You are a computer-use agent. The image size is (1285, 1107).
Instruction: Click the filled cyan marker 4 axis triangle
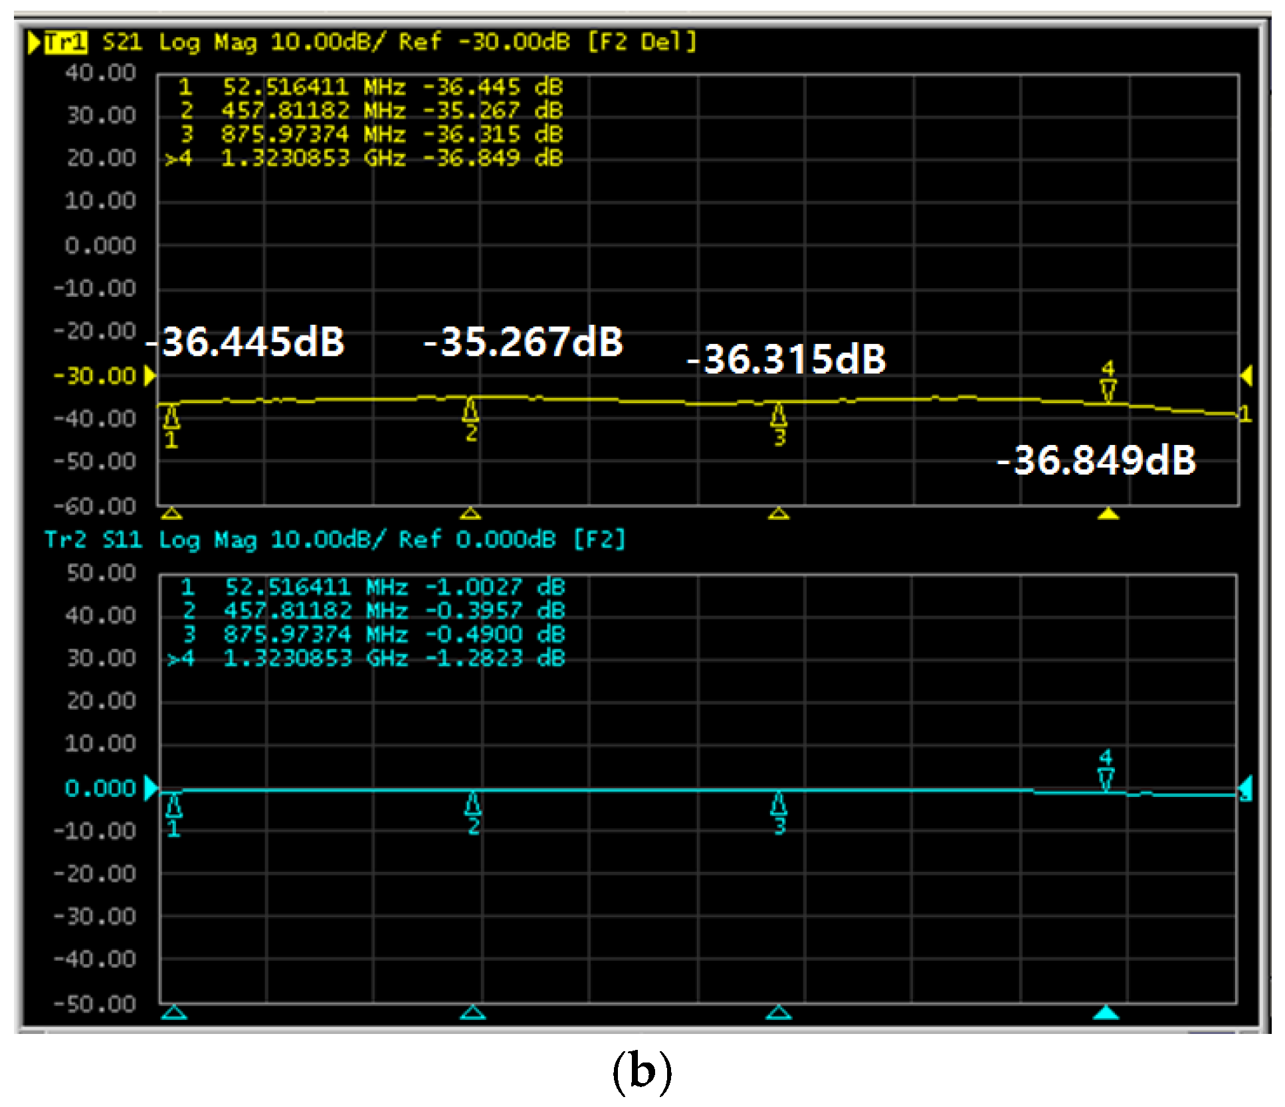[1106, 1013]
